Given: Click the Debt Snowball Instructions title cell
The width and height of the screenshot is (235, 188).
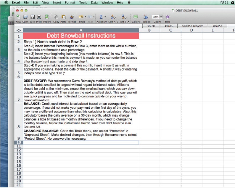Looking at the screenshot, I should tap(81, 36).
